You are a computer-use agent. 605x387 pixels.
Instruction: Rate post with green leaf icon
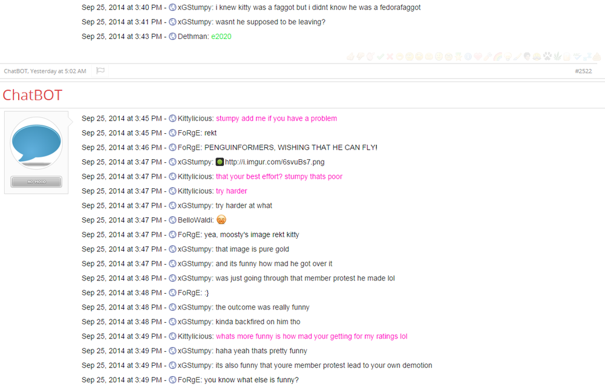[558, 57]
